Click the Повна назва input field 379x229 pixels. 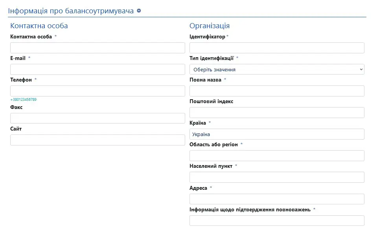tap(277, 91)
